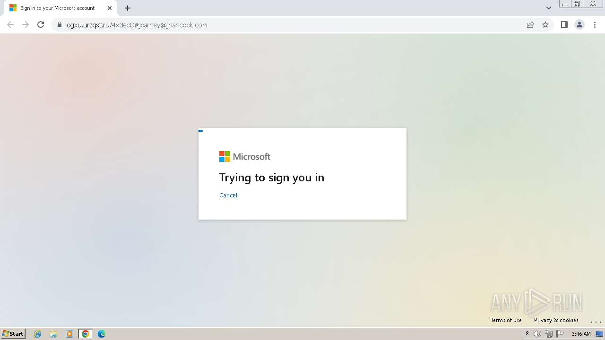The image size is (605, 340).
Task: Click the "Trying to sign you in" heading
Action: coord(272,178)
